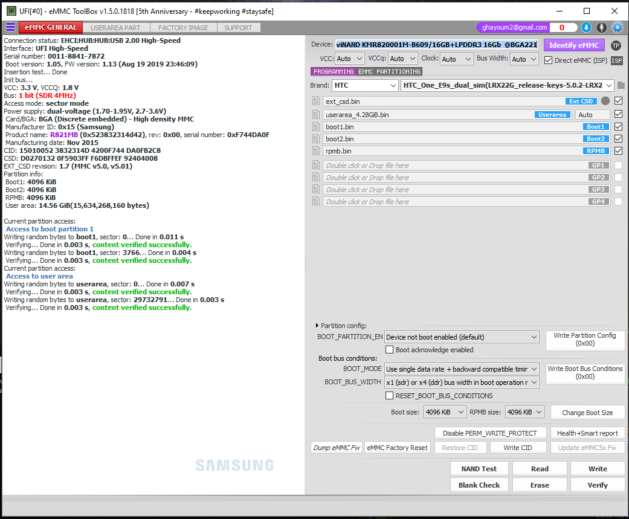Image resolution: width=629 pixels, height=519 pixels.
Task: Switch to USERAREA PART tab
Action: [115, 28]
